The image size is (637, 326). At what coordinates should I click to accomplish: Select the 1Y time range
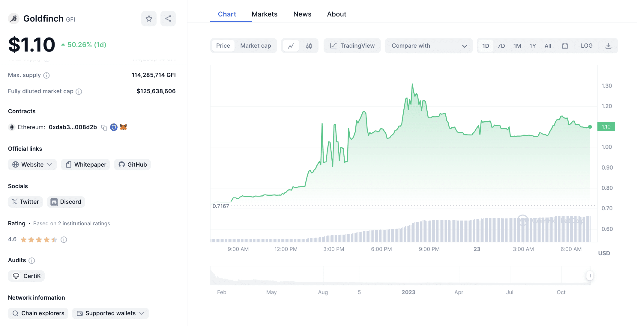[x=533, y=46]
